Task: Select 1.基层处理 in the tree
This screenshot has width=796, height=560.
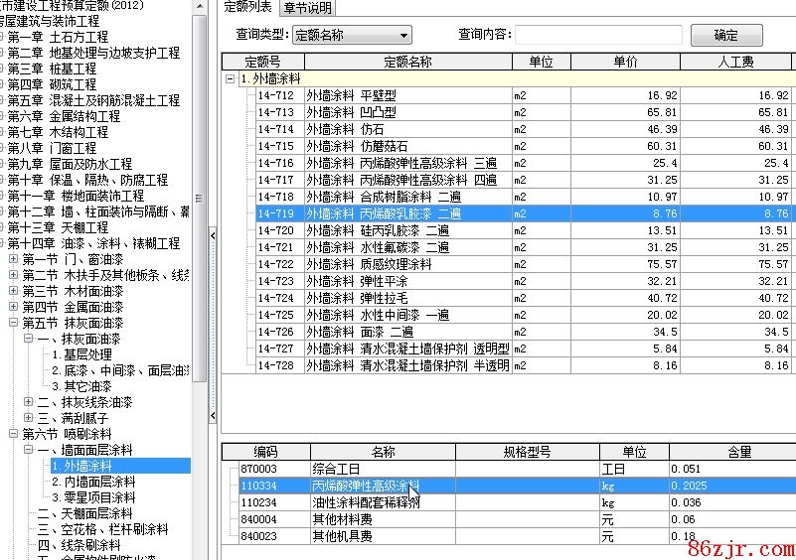Action: click(81, 354)
